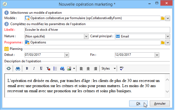This screenshot has width=175, height=110.
Task: Open the text color tool
Action: pos(48,69)
